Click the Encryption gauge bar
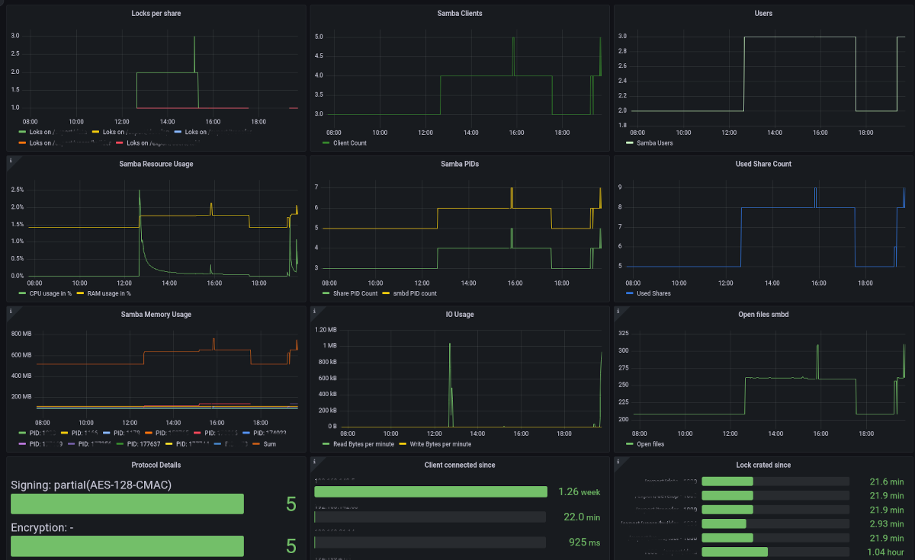915x560 pixels. click(x=127, y=546)
